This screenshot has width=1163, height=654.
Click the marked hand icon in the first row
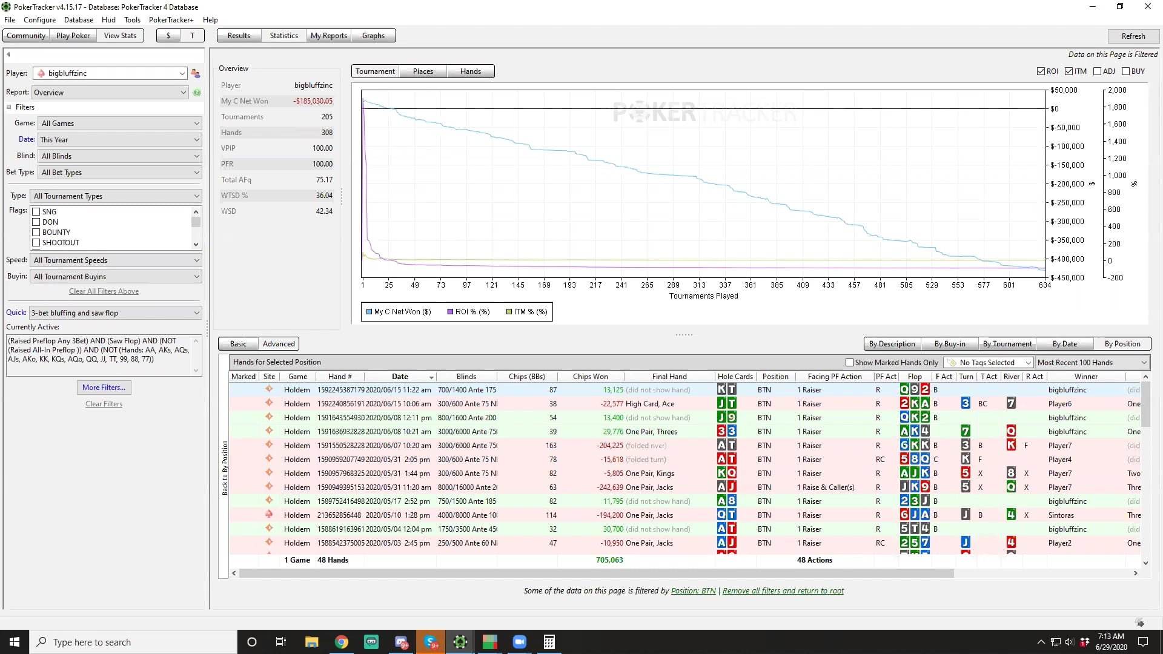tap(269, 389)
